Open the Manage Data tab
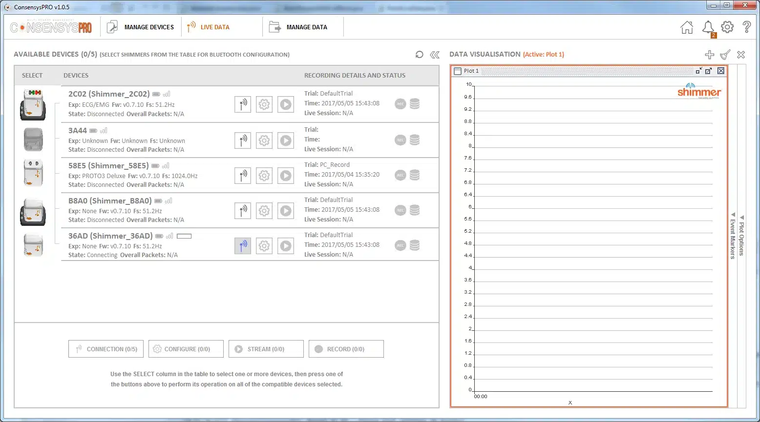Image resolution: width=760 pixels, height=422 pixels. click(x=298, y=27)
